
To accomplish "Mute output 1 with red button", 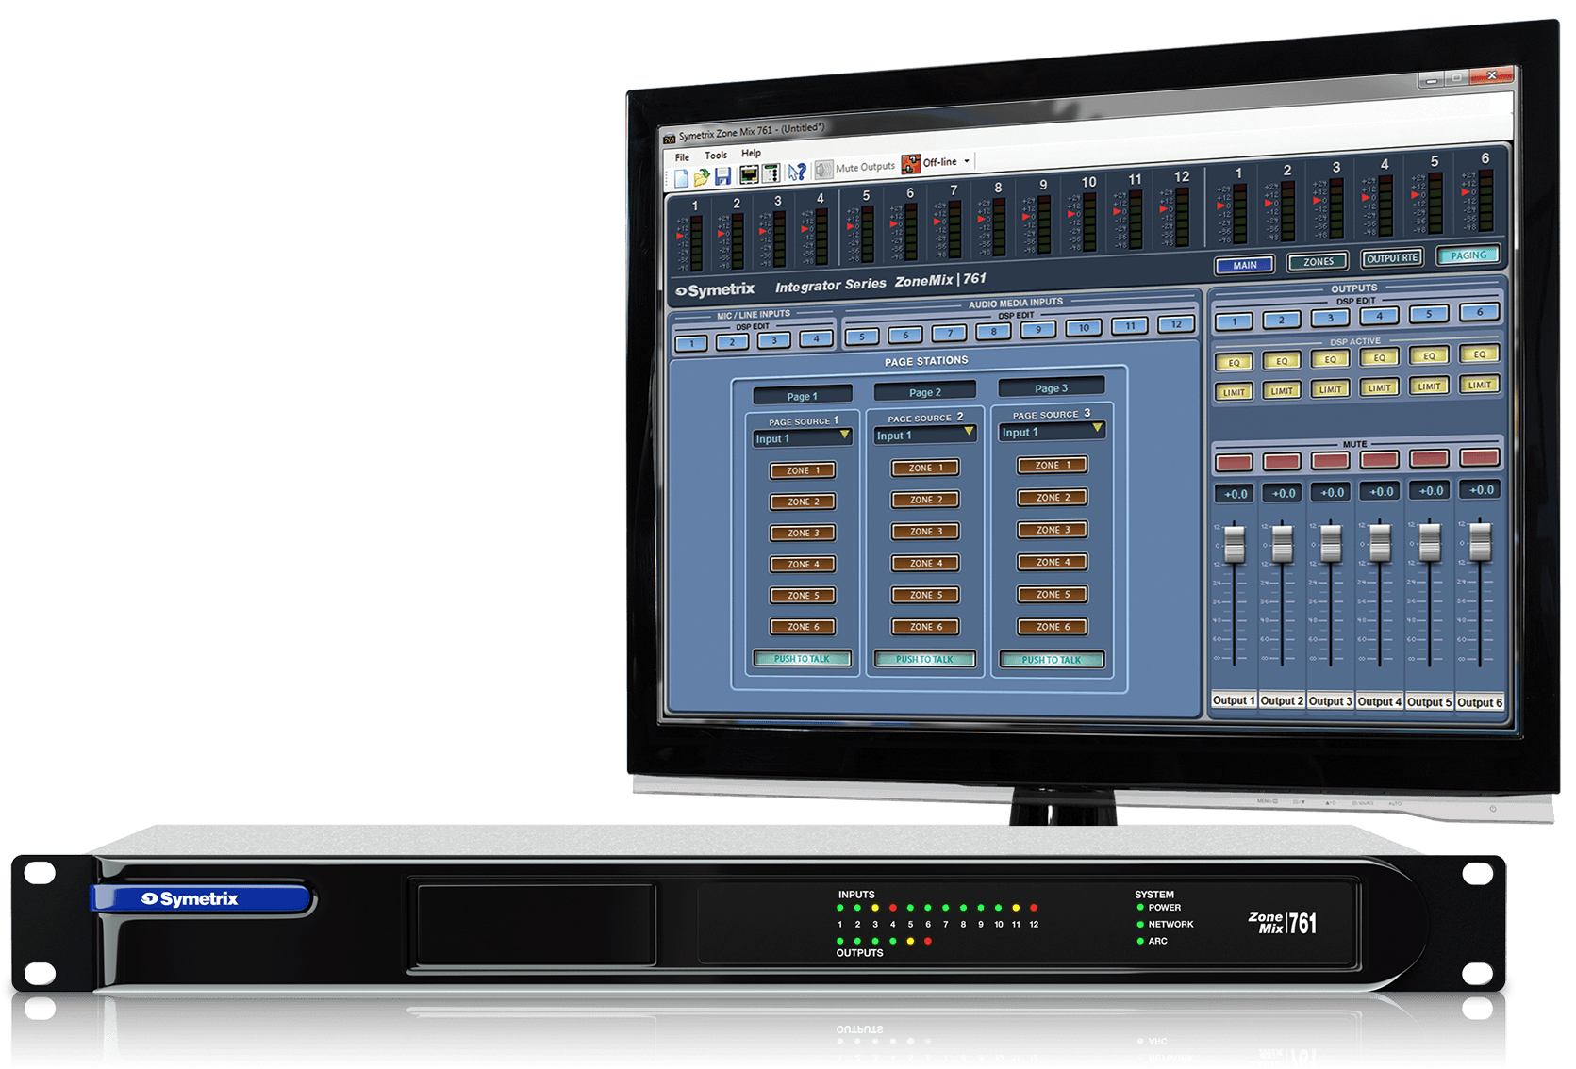I will [x=1234, y=462].
